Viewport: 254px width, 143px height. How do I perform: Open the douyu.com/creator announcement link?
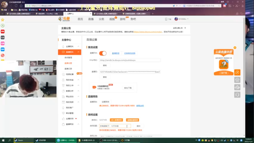pos(148,32)
